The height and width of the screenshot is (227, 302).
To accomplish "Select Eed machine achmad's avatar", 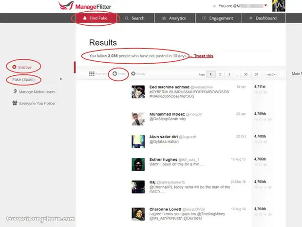I will point(138,92).
